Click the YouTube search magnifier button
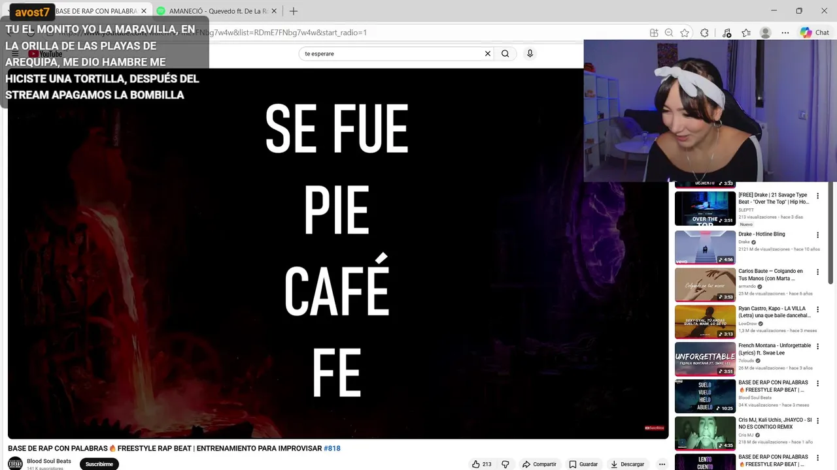The width and height of the screenshot is (837, 470). coord(505,54)
